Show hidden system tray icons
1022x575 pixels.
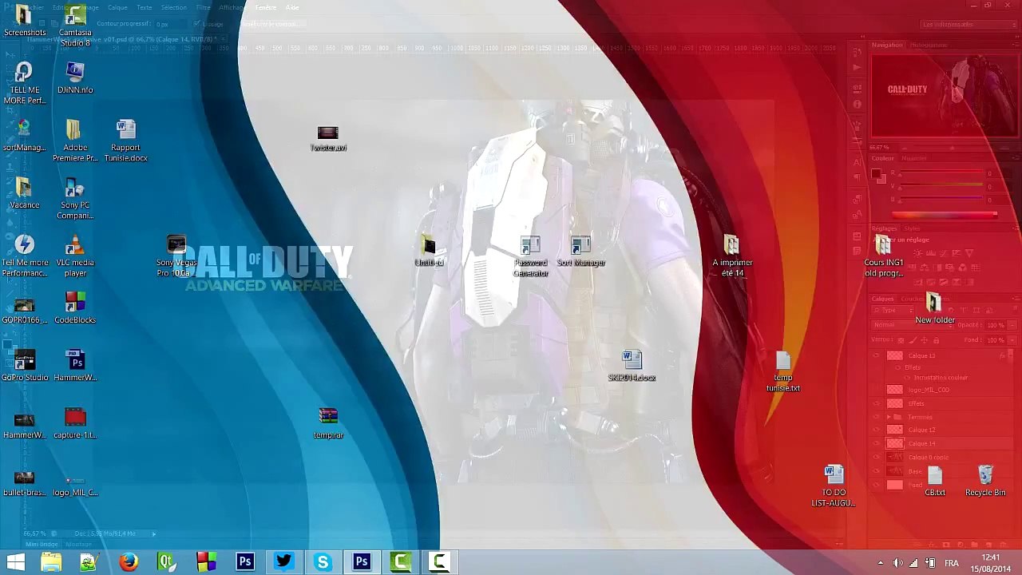click(880, 563)
